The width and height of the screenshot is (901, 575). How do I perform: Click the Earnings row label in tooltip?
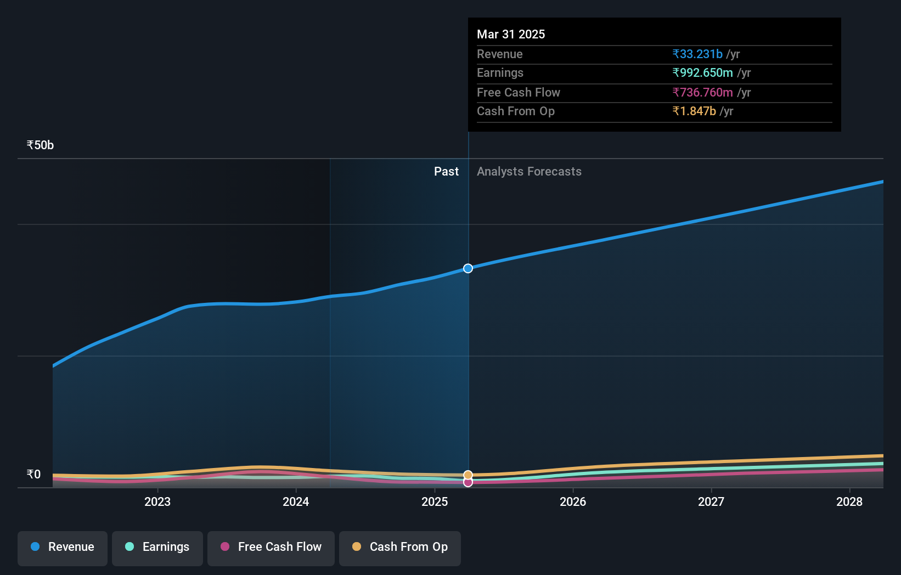[500, 72]
